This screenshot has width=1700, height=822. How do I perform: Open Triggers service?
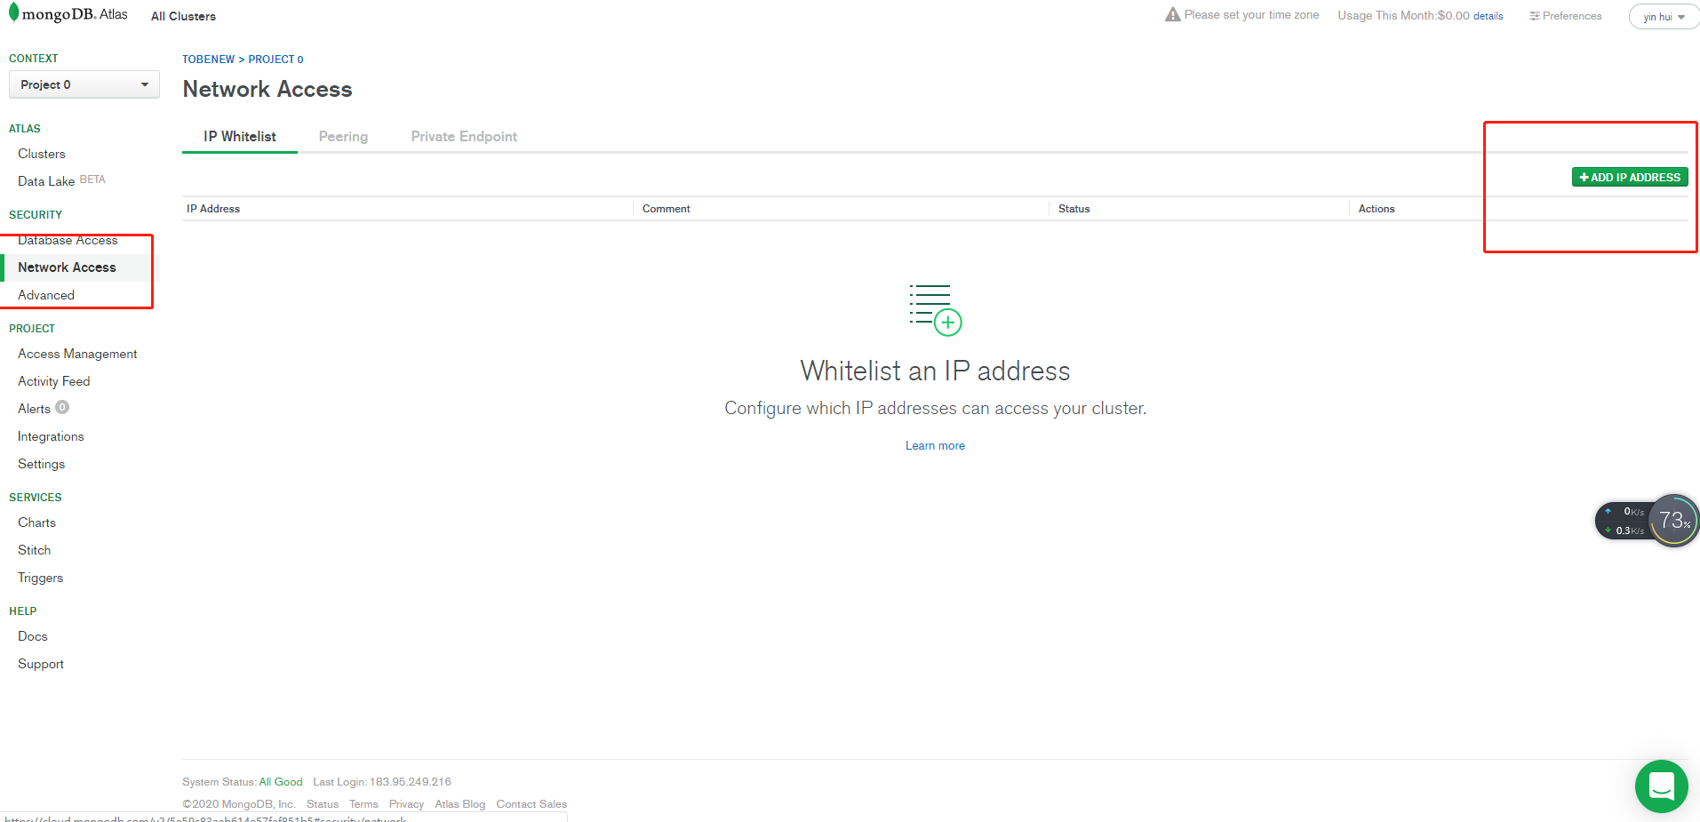point(40,578)
